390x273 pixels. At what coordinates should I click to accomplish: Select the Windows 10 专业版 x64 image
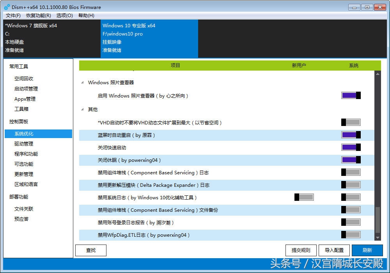click(149, 39)
